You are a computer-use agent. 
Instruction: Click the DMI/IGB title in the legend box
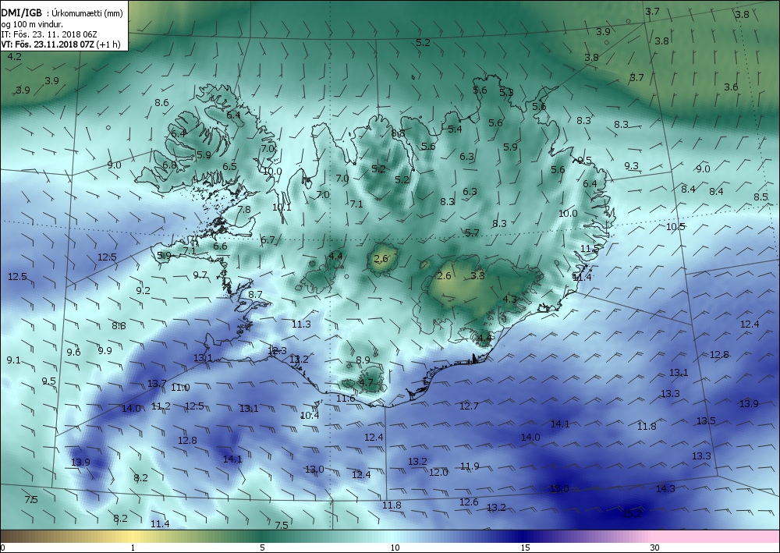pos(21,13)
